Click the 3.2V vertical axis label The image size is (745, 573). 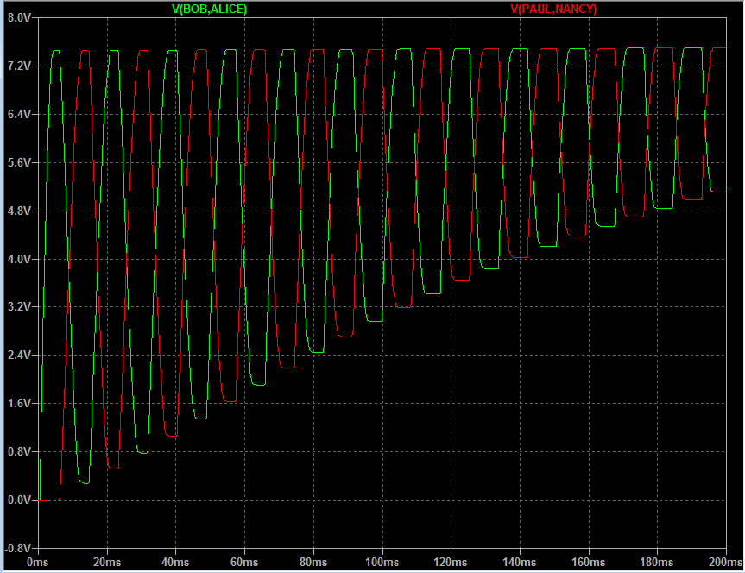(20, 307)
